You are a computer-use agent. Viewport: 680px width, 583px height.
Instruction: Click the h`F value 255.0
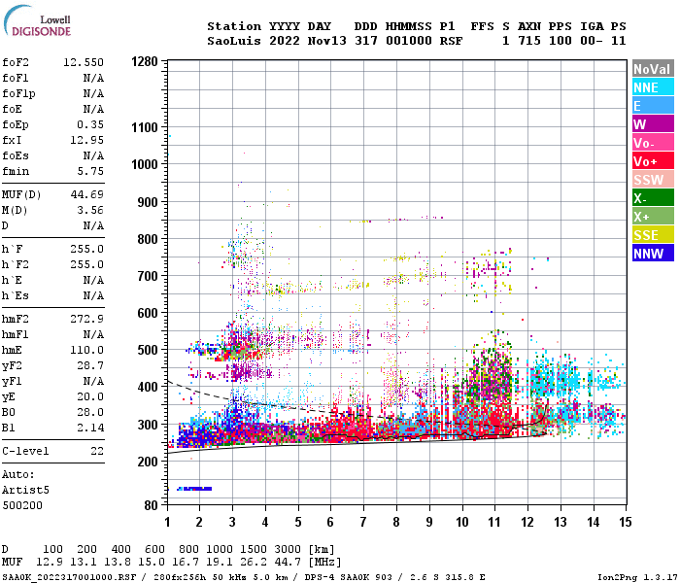87,249
